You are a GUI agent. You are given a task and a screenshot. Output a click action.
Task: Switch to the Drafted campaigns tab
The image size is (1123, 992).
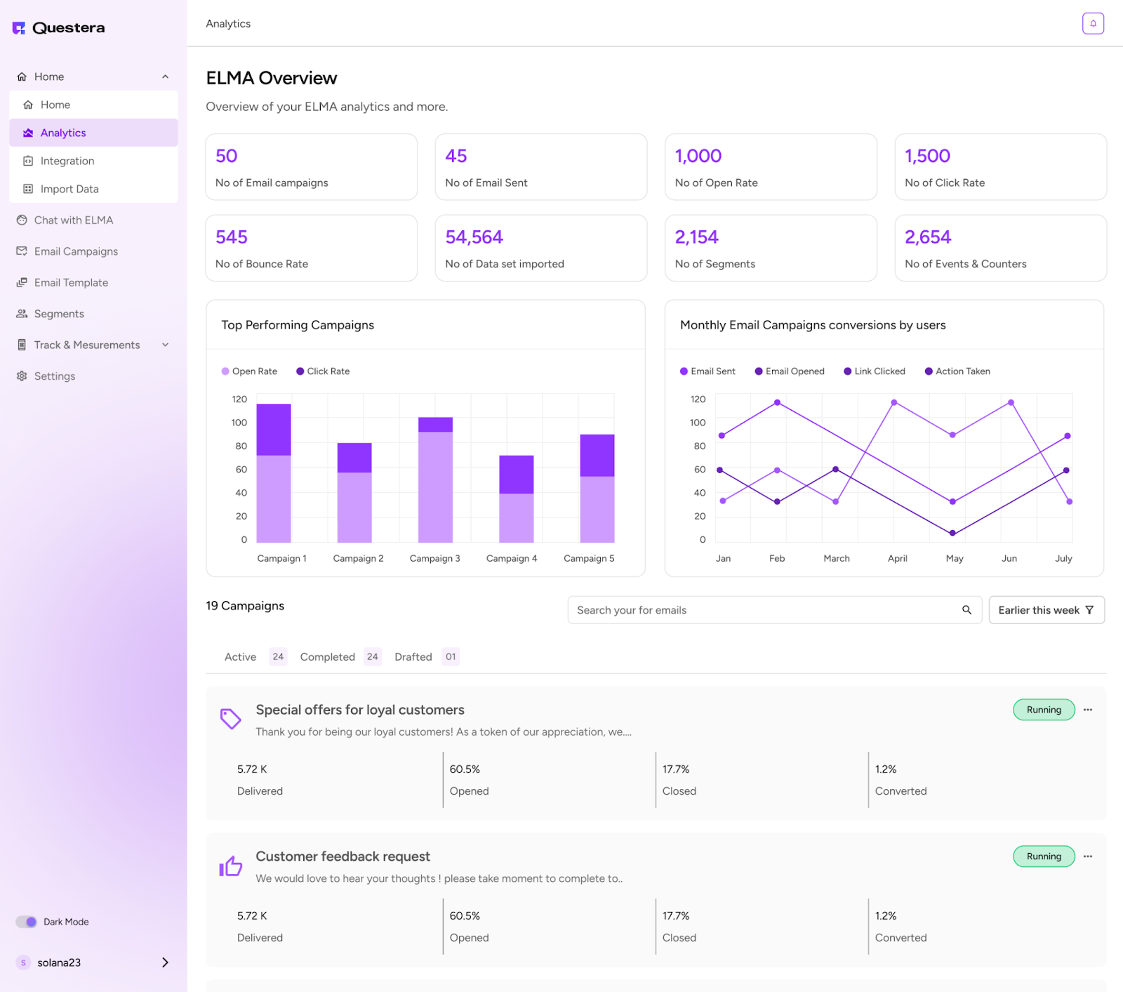click(x=413, y=657)
